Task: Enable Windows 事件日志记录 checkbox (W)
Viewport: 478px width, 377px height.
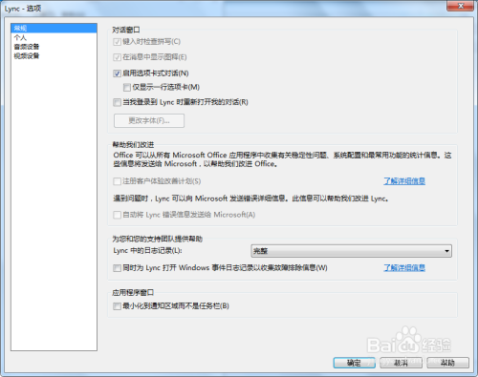Action: click(117, 268)
